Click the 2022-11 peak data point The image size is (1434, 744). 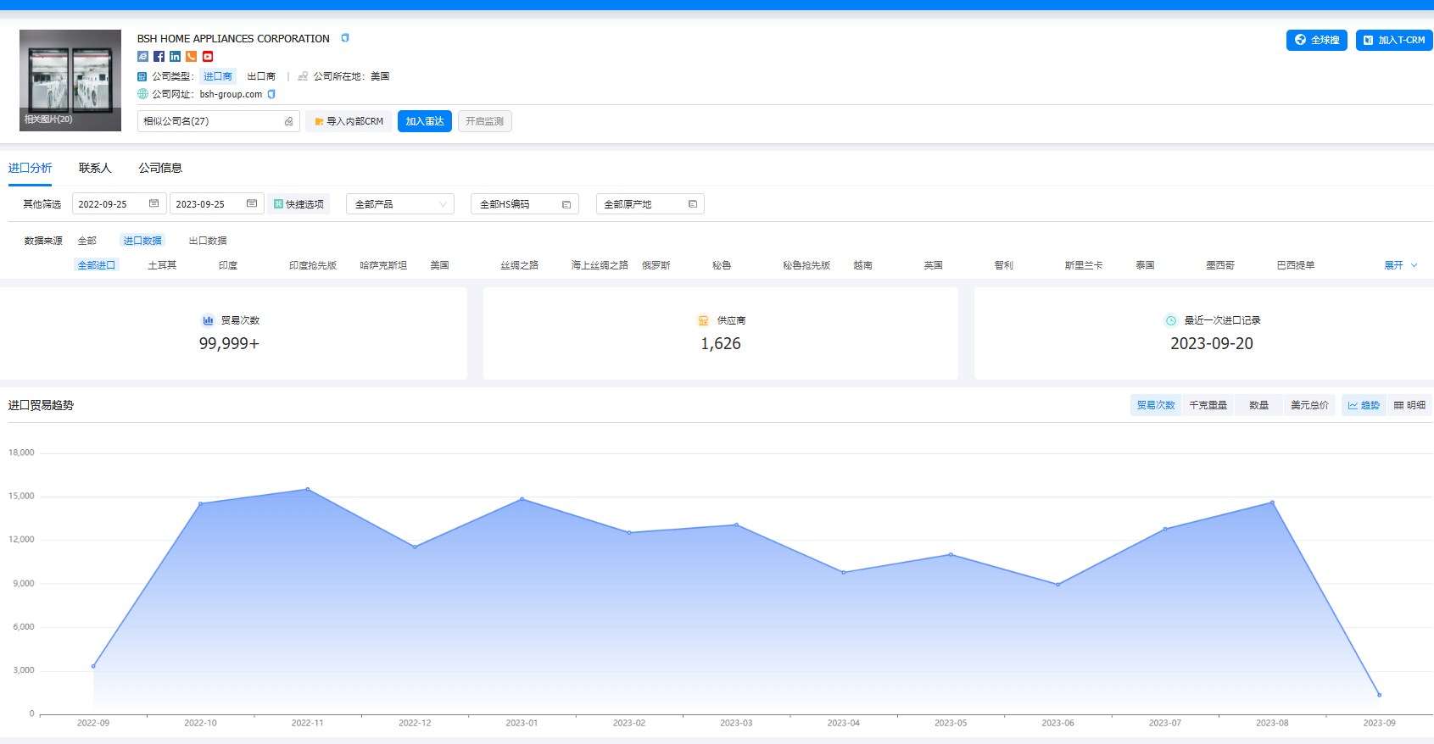point(308,489)
